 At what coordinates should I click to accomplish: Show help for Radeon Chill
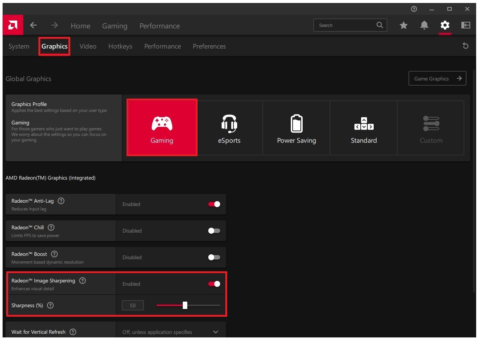51,227
